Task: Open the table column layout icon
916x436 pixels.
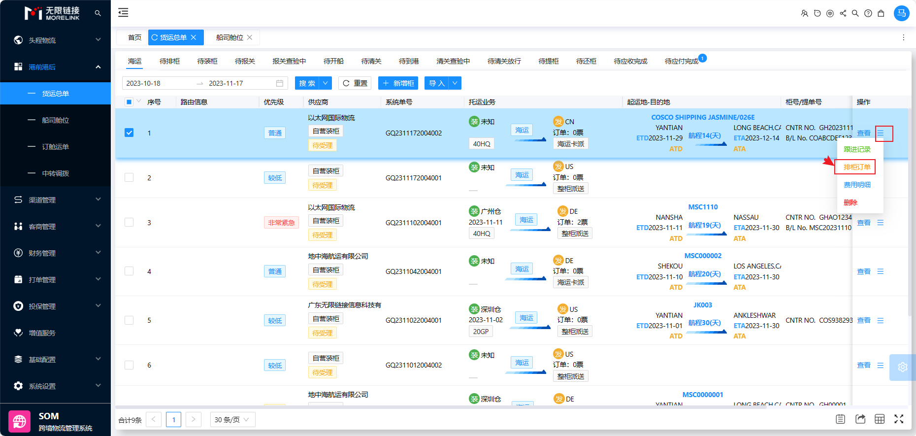Action: pyautogui.click(x=880, y=419)
